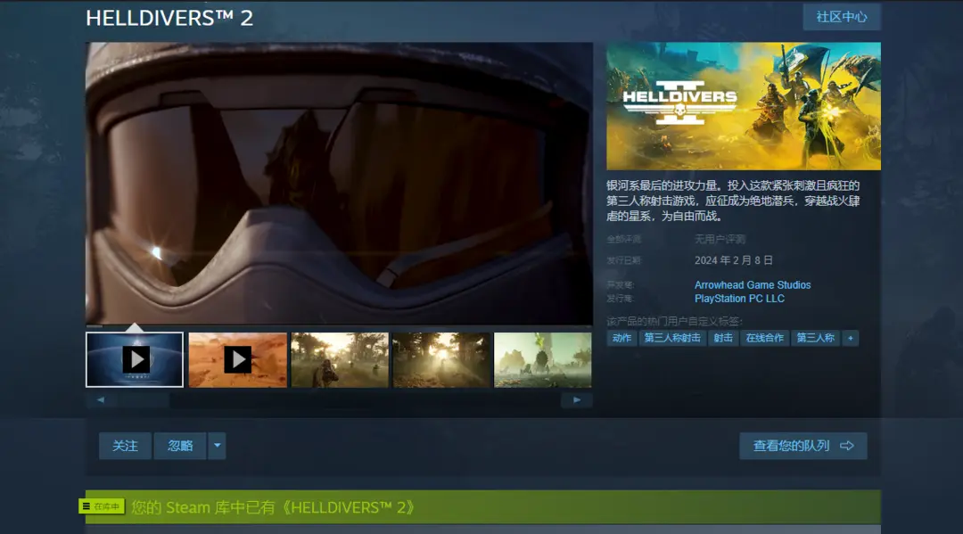The height and width of the screenshot is (534, 963).
Task: Click the 射击 tag
Action: [723, 338]
